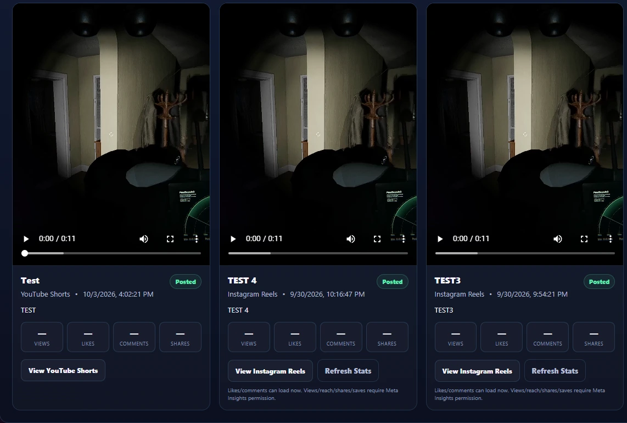This screenshot has width=627, height=423.
Task: Click the Shares stat box on TEST 4
Action: (x=387, y=337)
